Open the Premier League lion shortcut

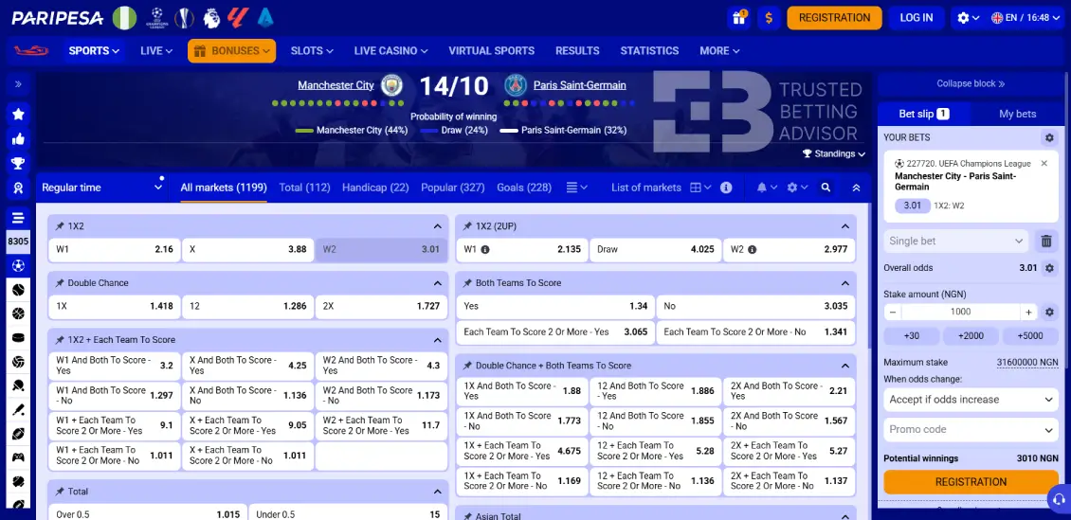211,18
